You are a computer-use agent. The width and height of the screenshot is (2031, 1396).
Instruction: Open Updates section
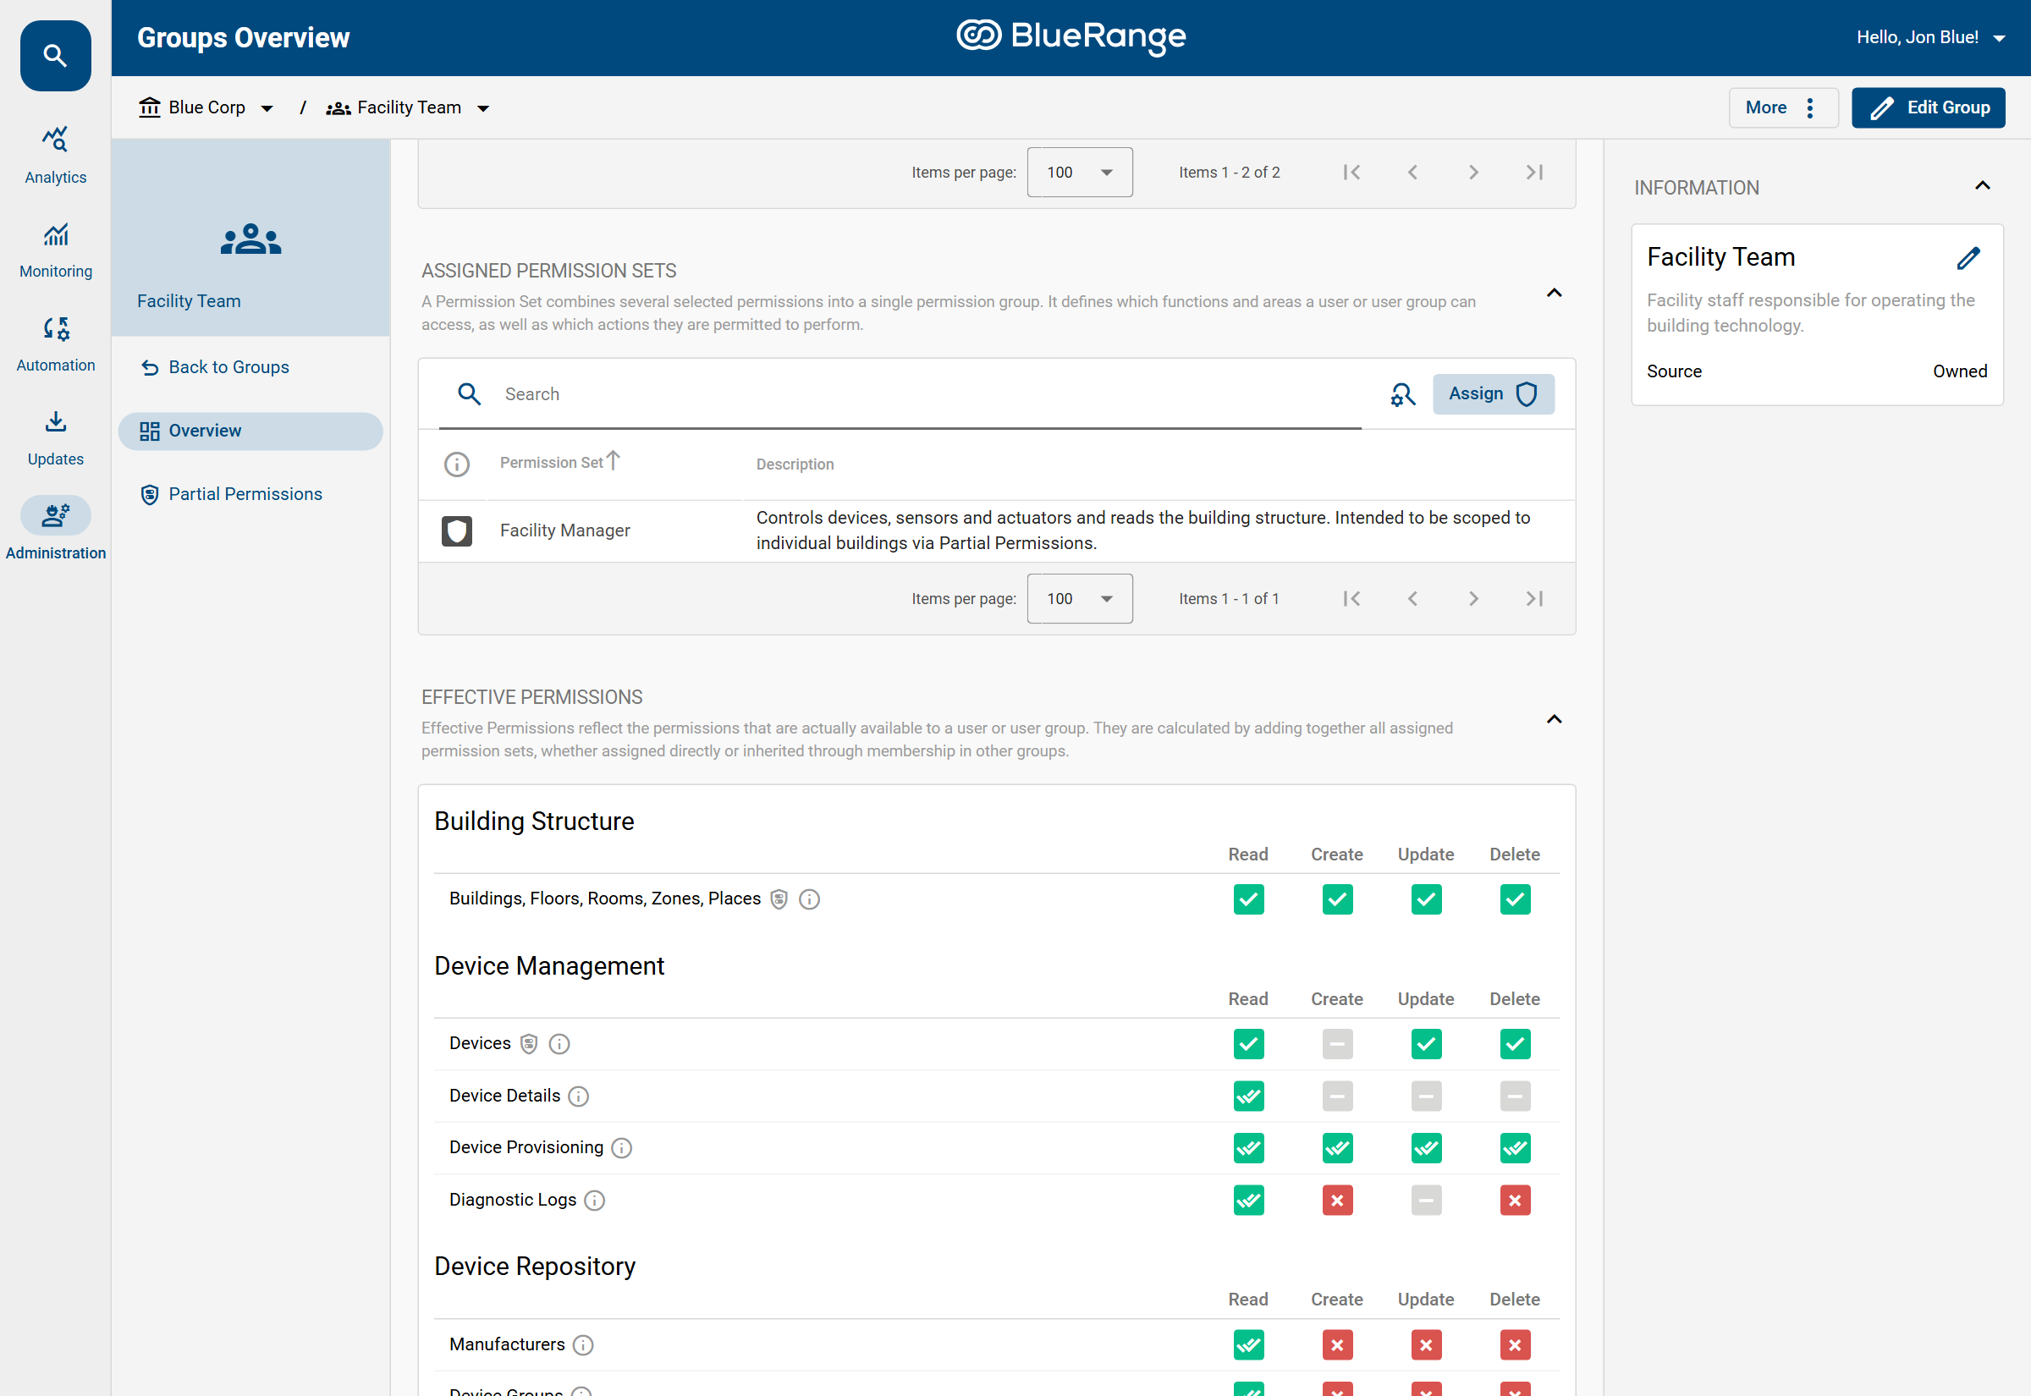click(x=55, y=437)
